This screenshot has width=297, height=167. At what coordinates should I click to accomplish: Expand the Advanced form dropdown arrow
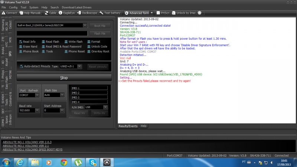pos(152,13)
